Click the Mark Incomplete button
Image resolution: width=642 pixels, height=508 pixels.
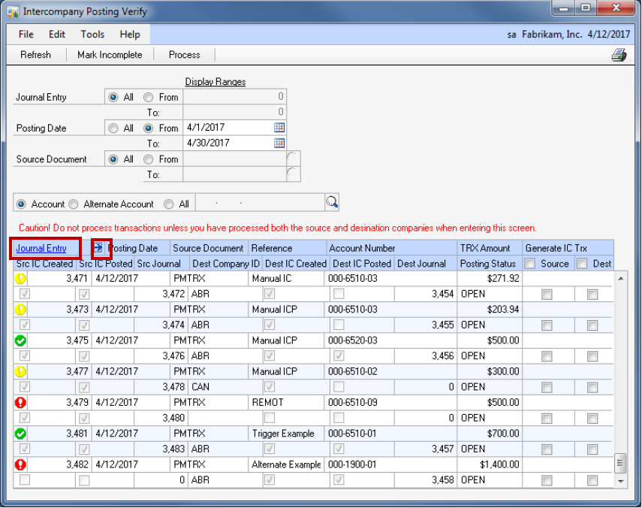pyautogui.click(x=110, y=55)
